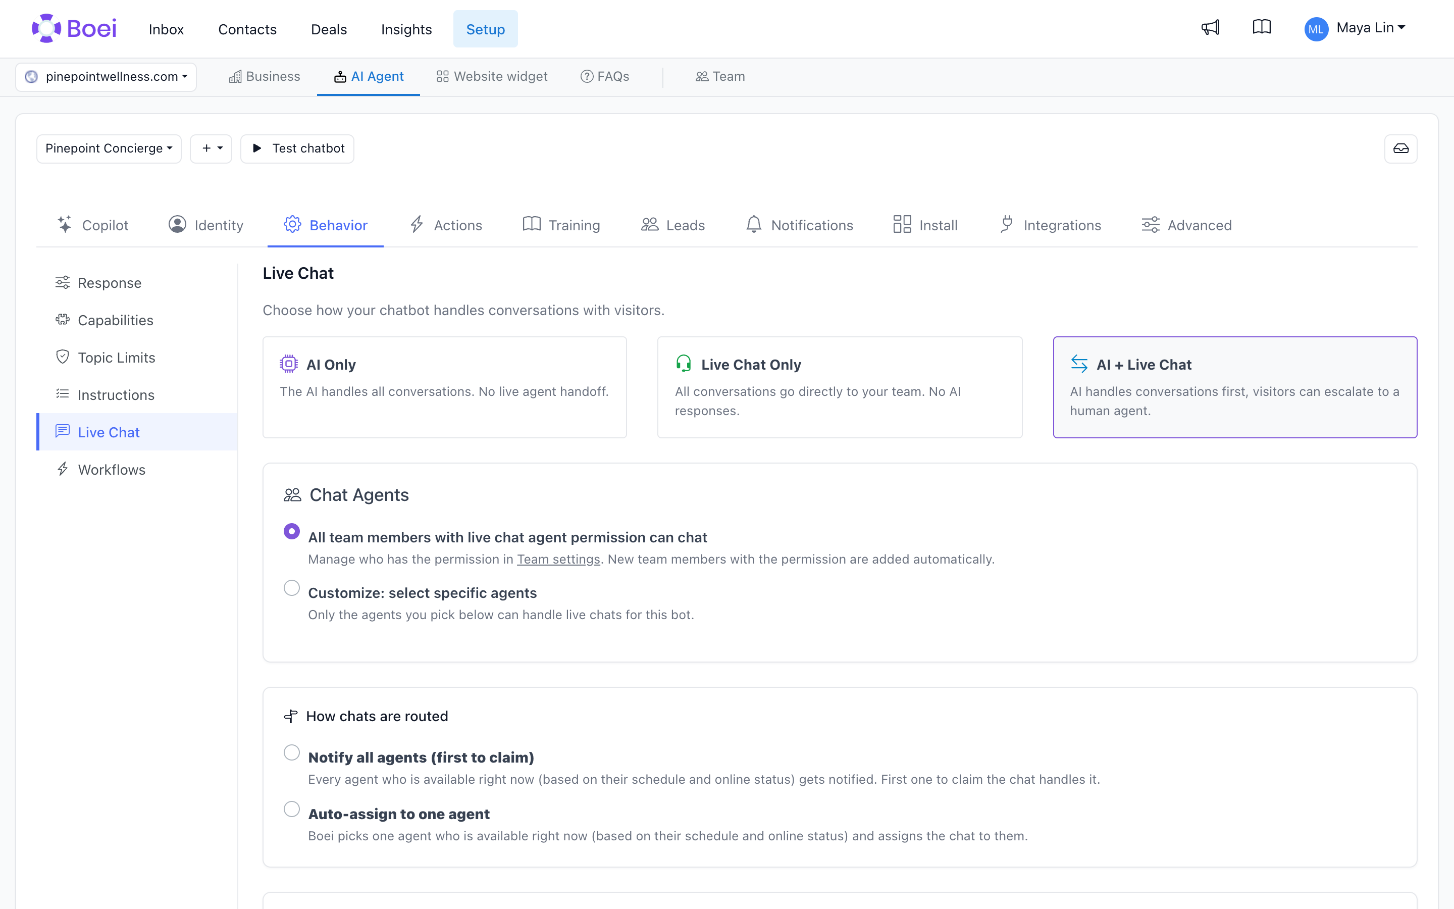The image size is (1454, 909).
Task: Click the Chat Agents people icon
Action: point(293,495)
